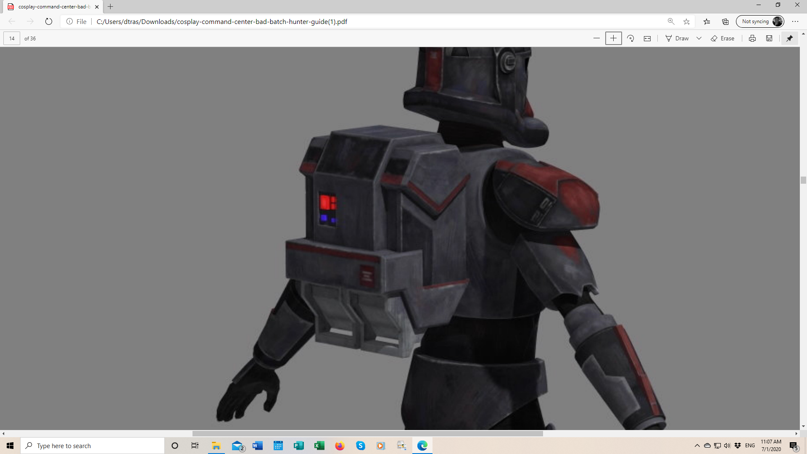The height and width of the screenshot is (454, 807).
Task: Toggle fit to width view
Action: [647, 38]
